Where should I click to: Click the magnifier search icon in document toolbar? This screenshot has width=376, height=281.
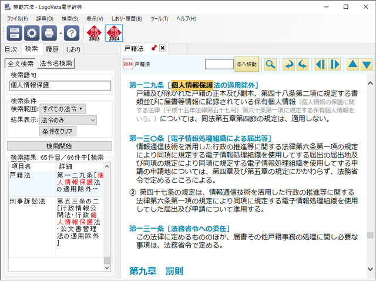click(270, 64)
